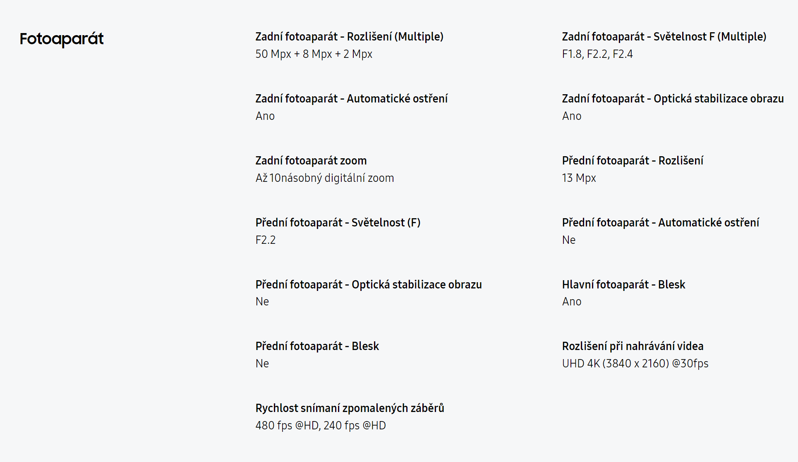Click the UHD 4K (3840 x 2160) @30fps value
Viewport: 798px width, 462px height.
(635, 364)
